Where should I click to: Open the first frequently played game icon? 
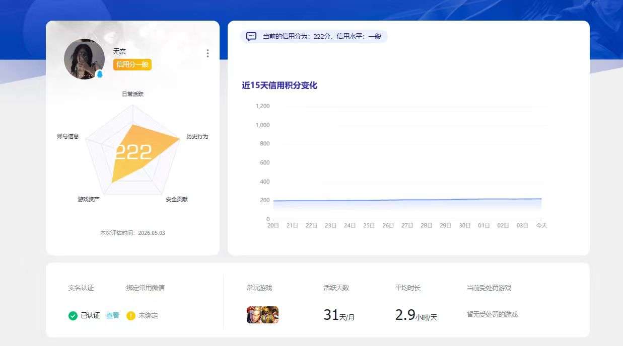[x=254, y=315]
